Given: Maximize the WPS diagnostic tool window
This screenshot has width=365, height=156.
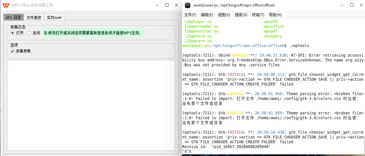Looking at the screenshot, I should click(x=167, y=5).
